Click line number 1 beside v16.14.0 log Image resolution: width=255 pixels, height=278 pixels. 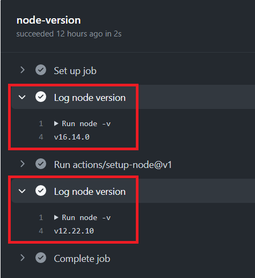pyautogui.click(x=41, y=123)
